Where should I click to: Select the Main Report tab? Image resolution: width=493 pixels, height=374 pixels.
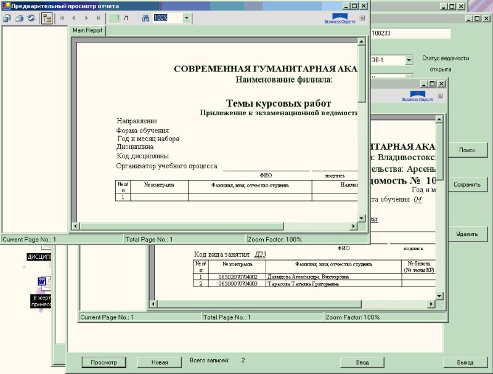[88, 30]
